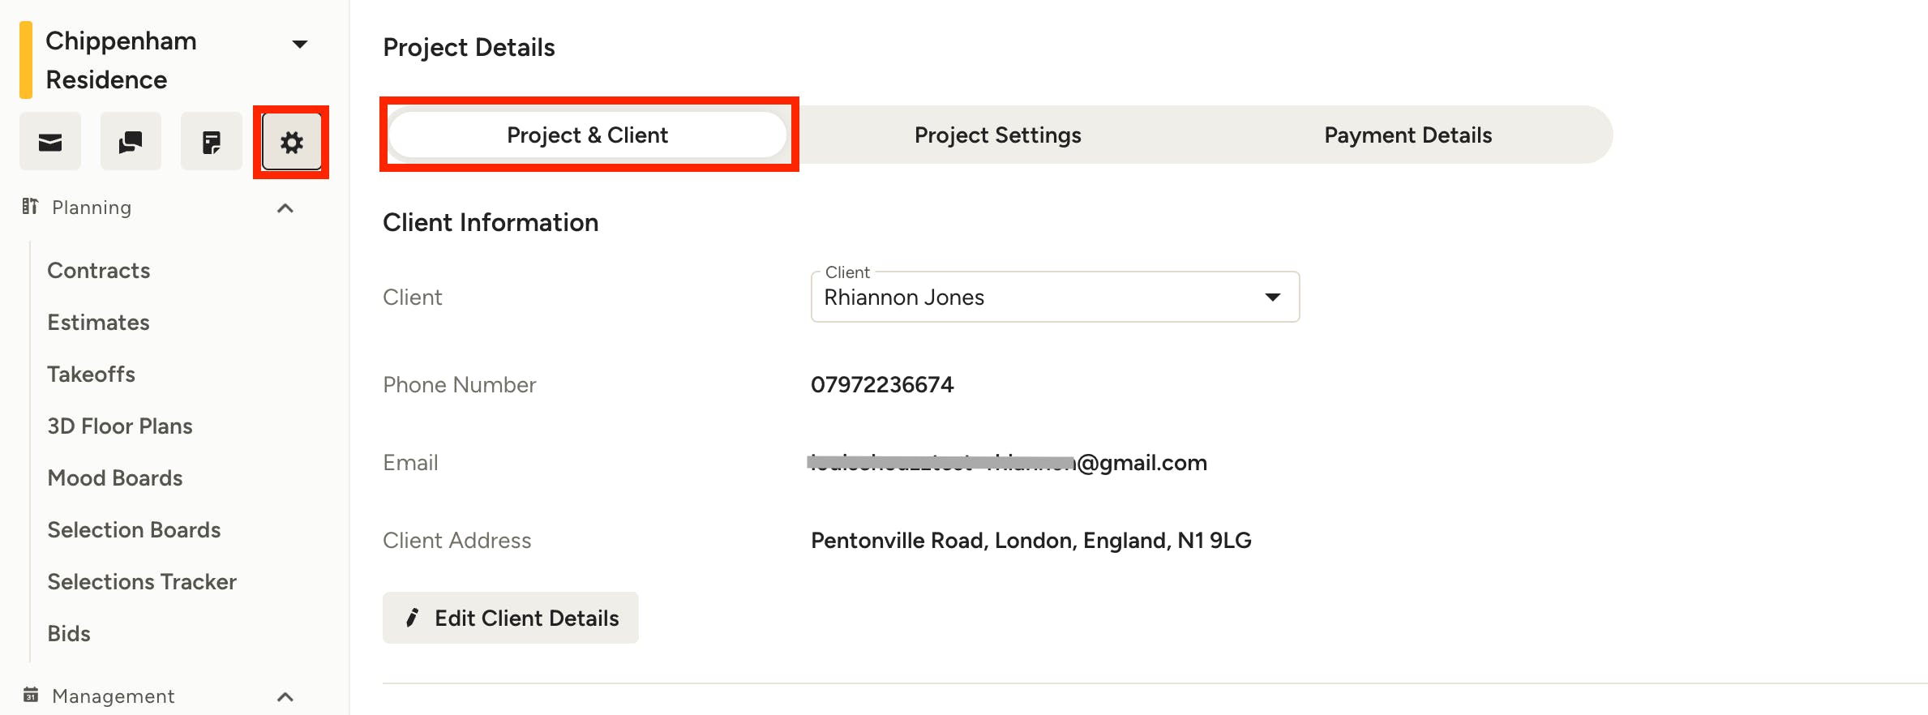Viewport: 1928px width, 715px height.
Task: Go to Mood Boards
Action: (x=115, y=477)
